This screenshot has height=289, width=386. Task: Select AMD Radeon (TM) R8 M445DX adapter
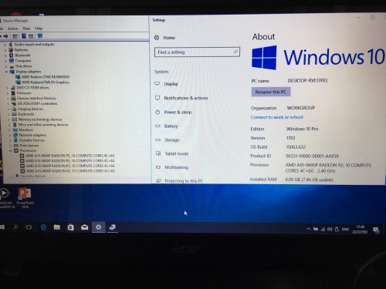click(x=46, y=77)
